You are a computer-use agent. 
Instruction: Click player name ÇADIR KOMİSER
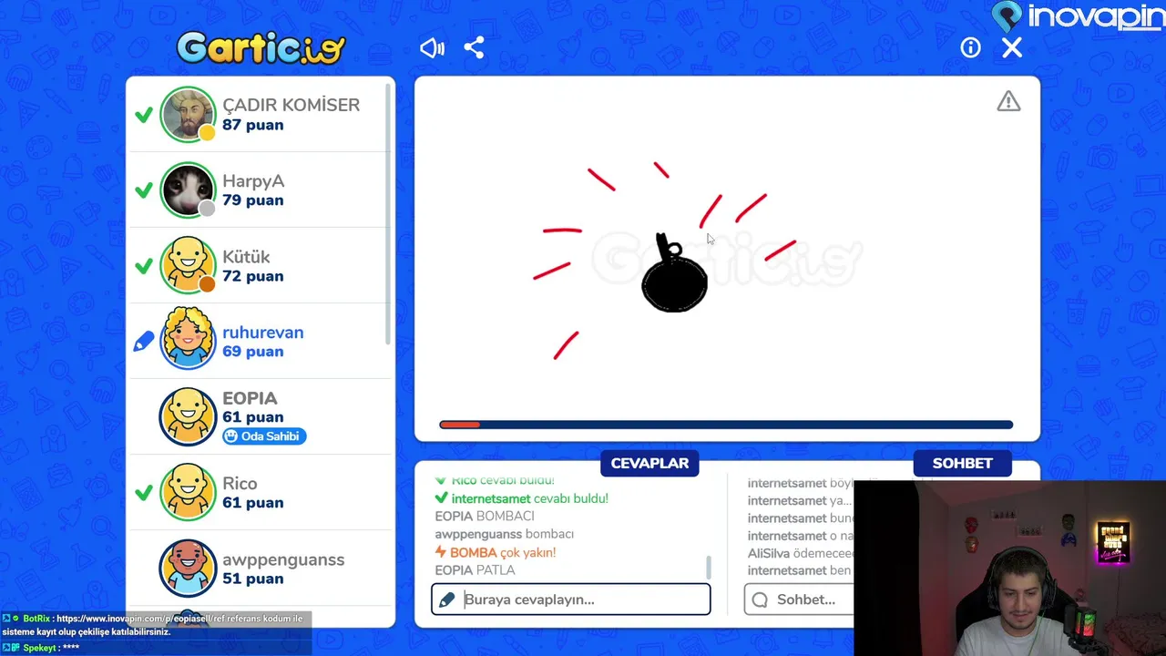coord(291,105)
